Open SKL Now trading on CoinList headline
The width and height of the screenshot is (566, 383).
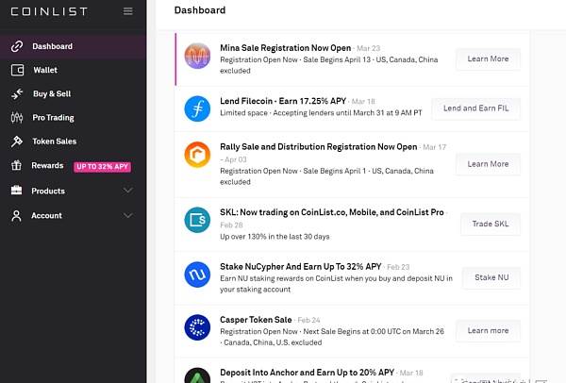(332, 212)
